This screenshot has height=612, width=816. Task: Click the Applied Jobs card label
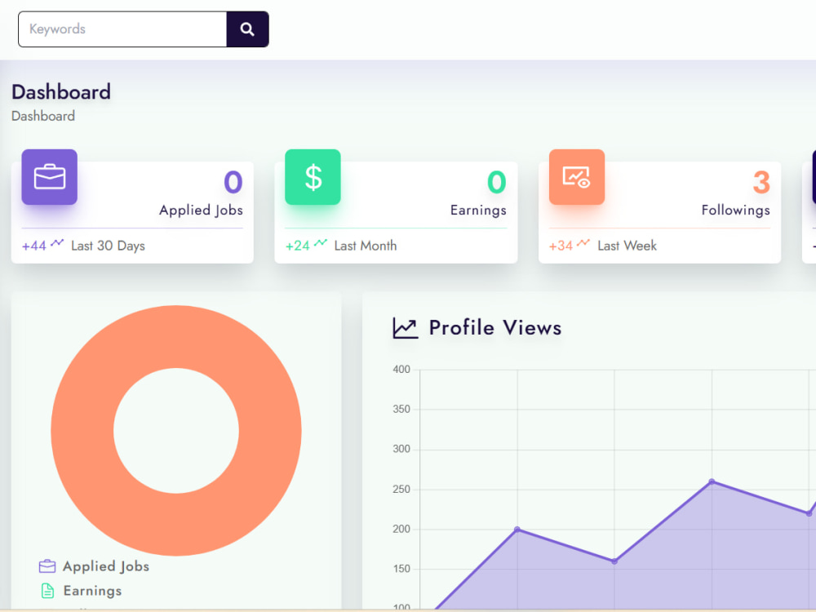pos(201,211)
